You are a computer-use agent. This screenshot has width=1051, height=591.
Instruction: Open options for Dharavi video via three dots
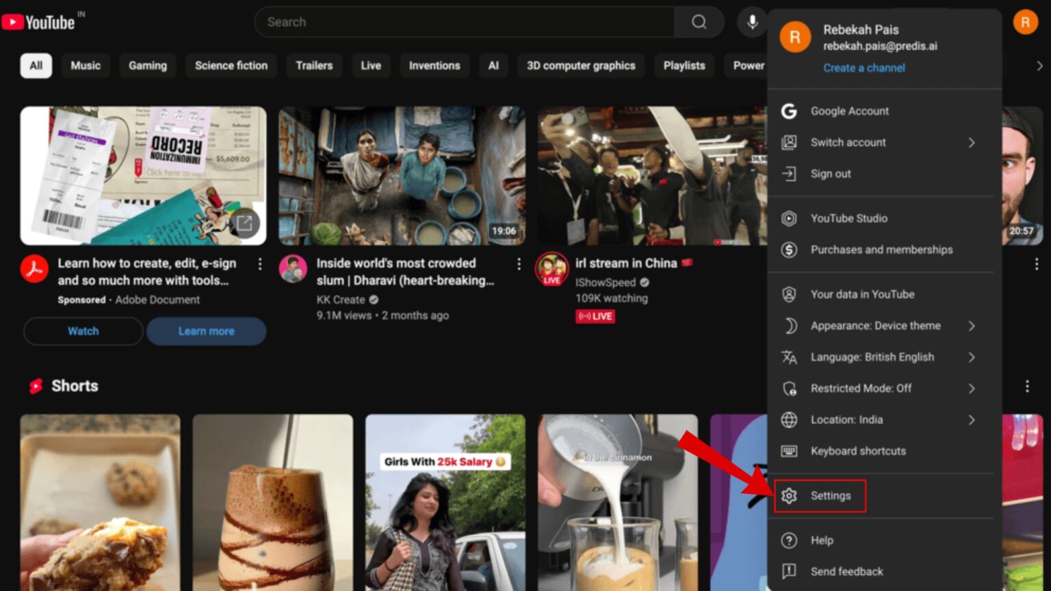519,264
